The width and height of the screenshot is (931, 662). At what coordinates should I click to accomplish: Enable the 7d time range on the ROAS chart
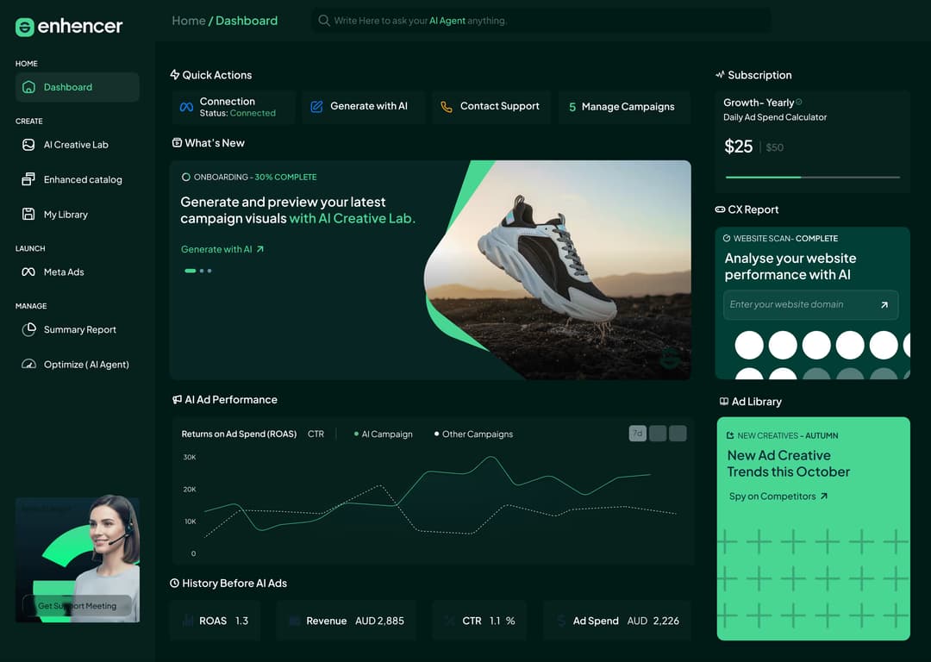pyautogui.click(x=637, y=433)
